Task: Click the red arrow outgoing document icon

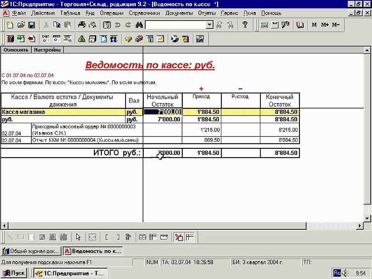Action: coord(31,39)
